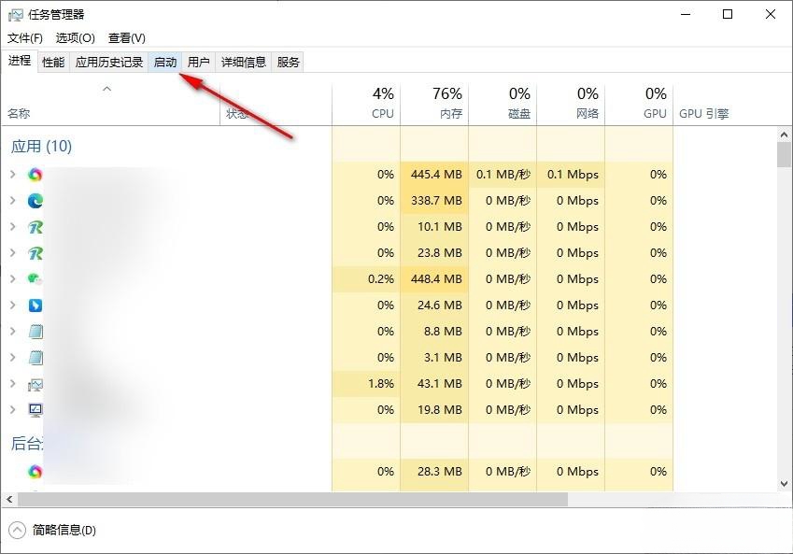Click the vertical scrollbar thumb
Image resolution: width=793 pixels, height=554 pixels.
point(784,154)
